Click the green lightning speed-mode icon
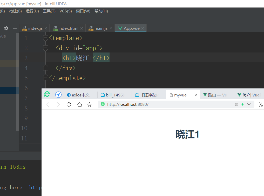264x196 pixels. tap(243, 104)
